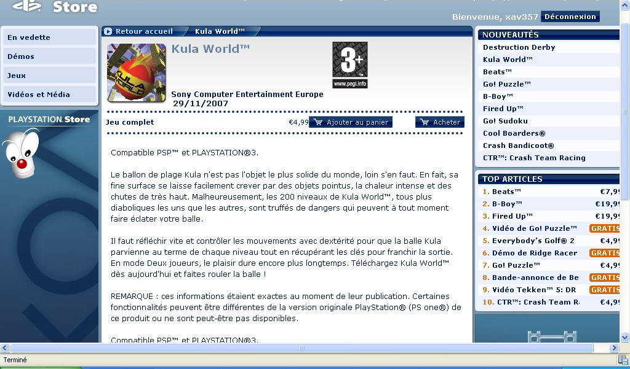Open top article 10 CTR: Crash Team R.
This screenshot has width=630, height=369.
(538, 302)
